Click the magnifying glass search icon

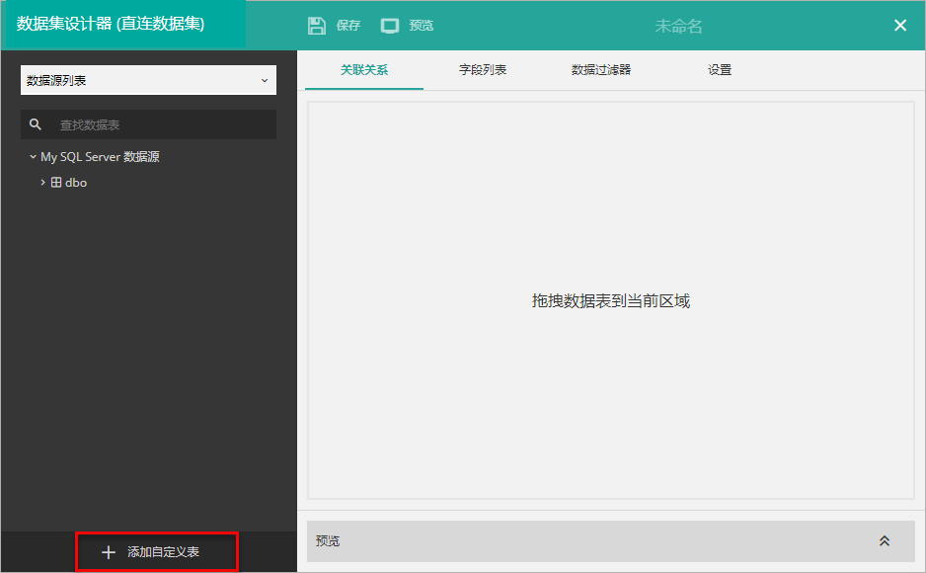tap(36, 124)
